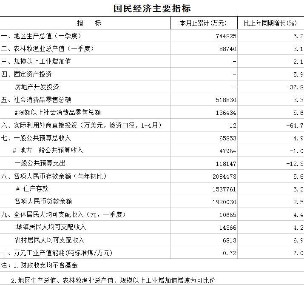This screenshot has width=304, height=285.
Task: Click the row label 实际利用外商直接投资
Action: click(x=81, y=125)
